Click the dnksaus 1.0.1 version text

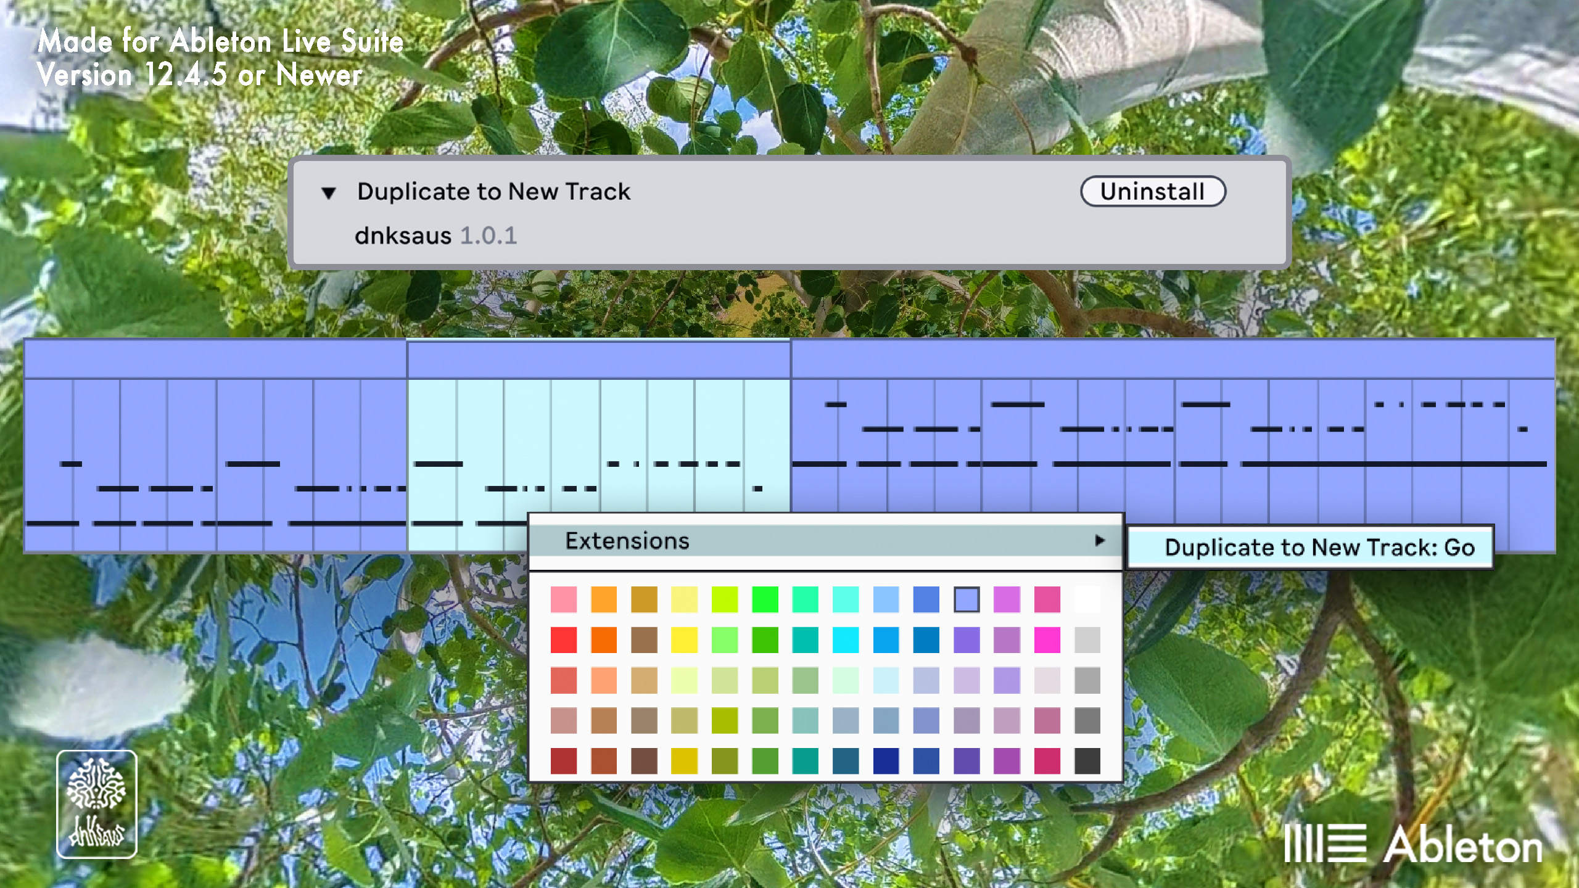point(435,236)
